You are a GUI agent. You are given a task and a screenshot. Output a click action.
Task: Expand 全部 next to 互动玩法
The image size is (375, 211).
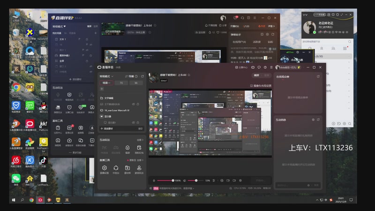[140, 140]
